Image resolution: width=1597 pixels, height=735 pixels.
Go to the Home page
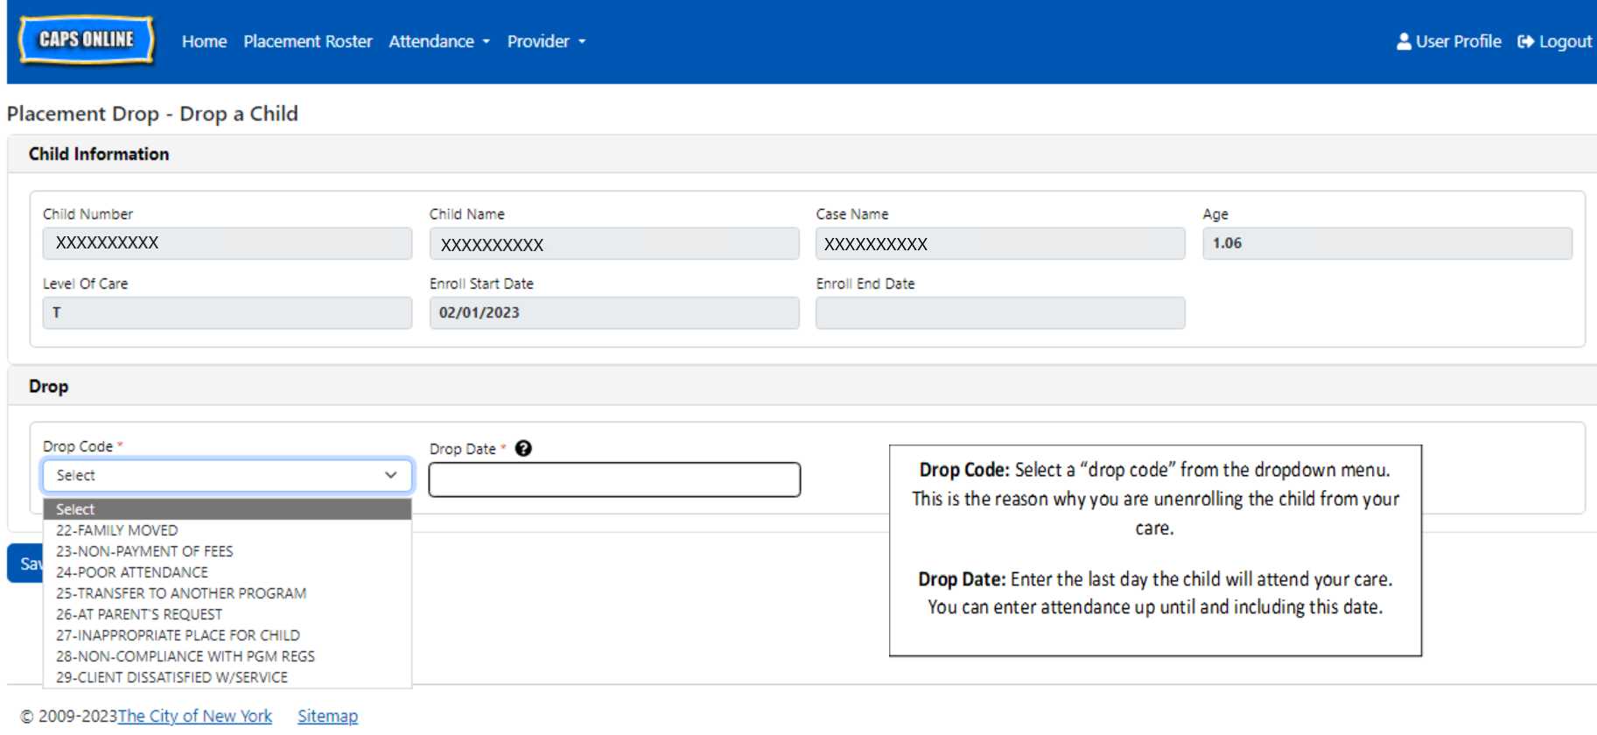204,41
